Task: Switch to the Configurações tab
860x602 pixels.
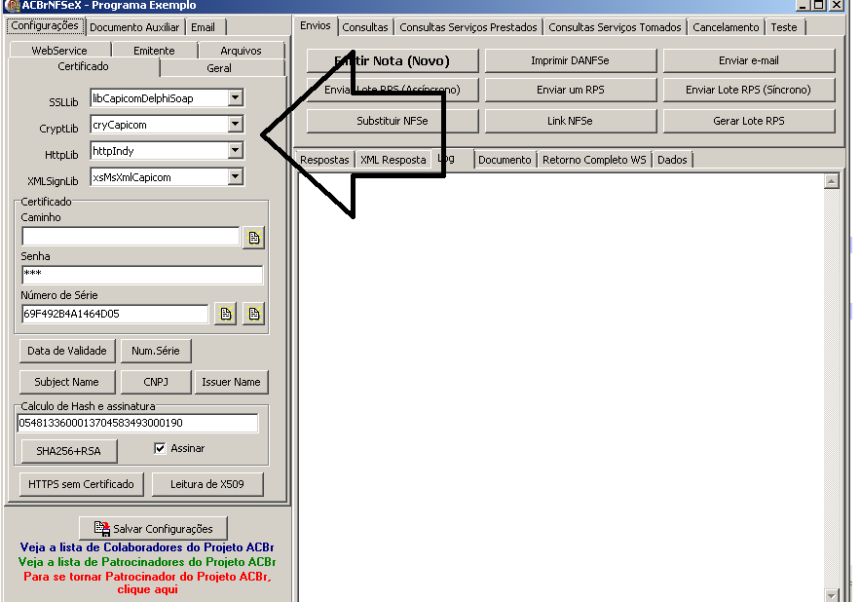Action: coord(45,25)
